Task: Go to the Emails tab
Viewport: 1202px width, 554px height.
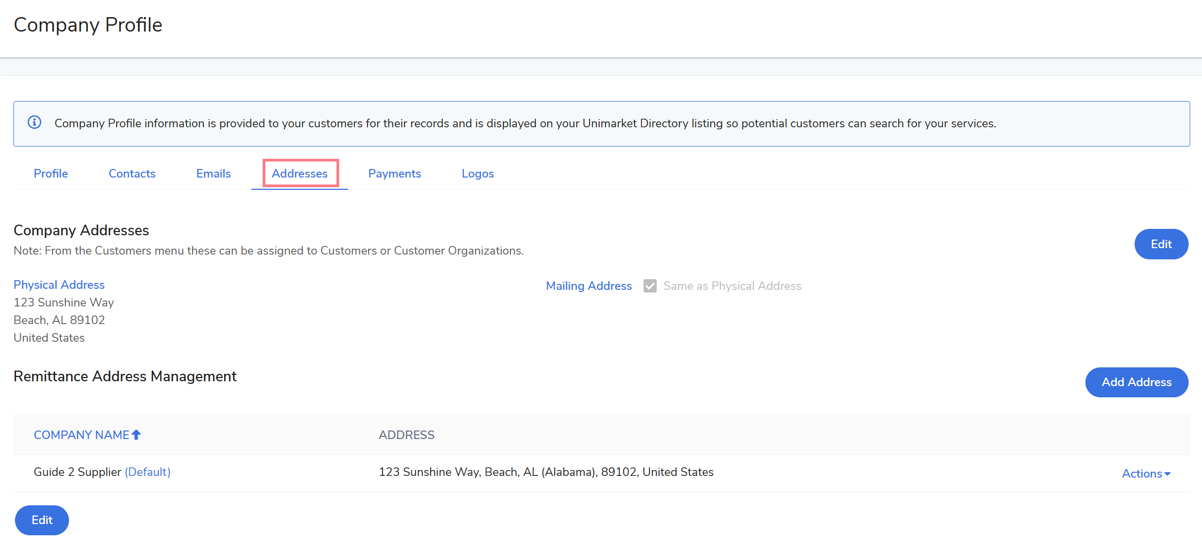Action: point(213,174)
